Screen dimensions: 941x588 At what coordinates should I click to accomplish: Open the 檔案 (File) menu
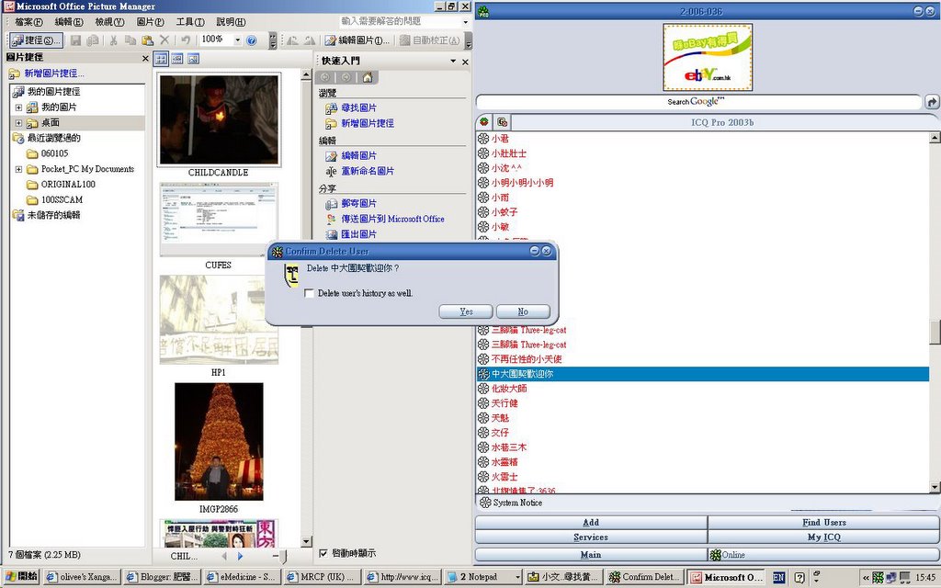[28, 22]
